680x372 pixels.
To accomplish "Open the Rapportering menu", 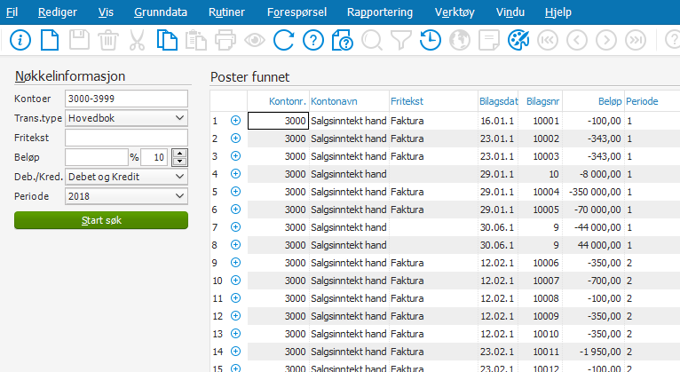I will pos(380,12).
